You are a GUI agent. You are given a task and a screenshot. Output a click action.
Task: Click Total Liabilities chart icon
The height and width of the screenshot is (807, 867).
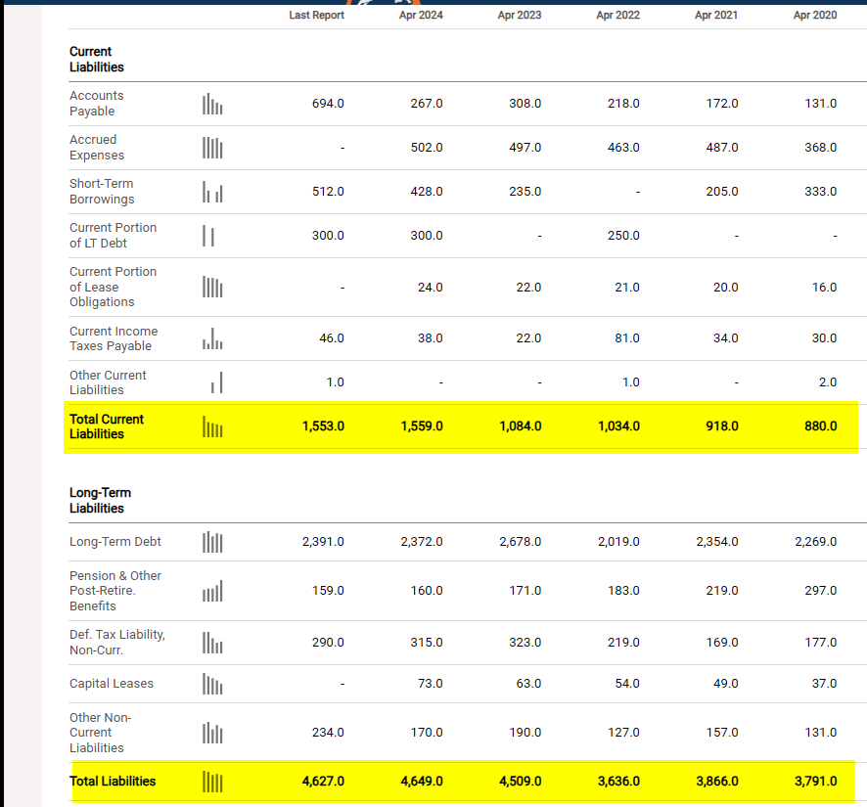coord(212,783)
